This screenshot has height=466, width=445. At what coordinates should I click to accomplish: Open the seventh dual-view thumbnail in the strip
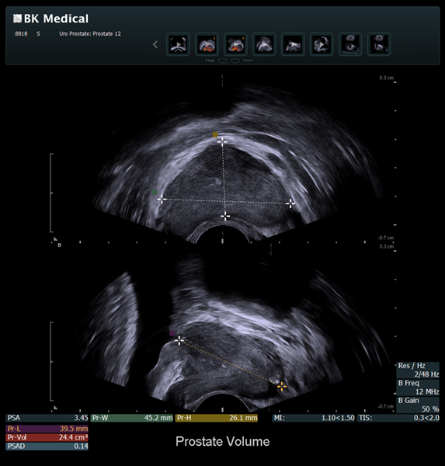350,44
